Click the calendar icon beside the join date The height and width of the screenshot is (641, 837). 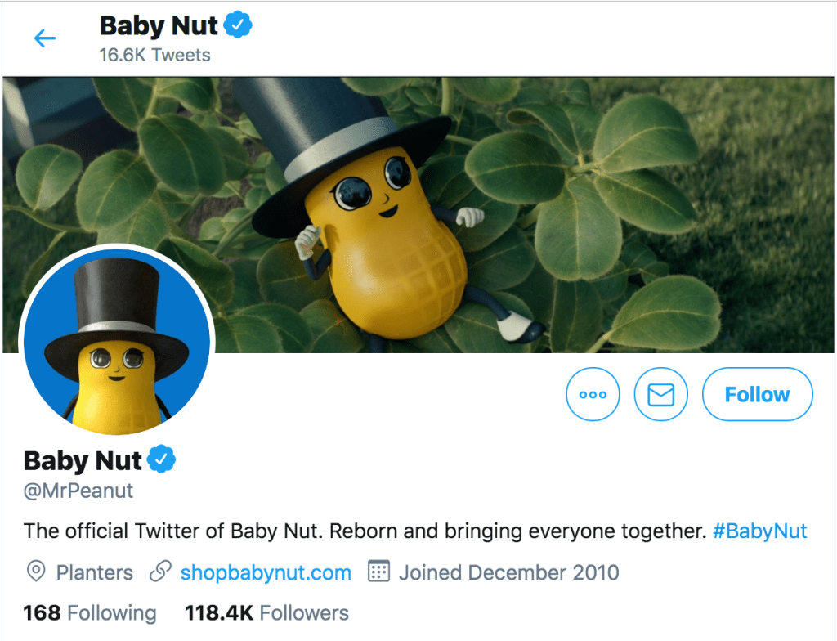tap(378, 572)
